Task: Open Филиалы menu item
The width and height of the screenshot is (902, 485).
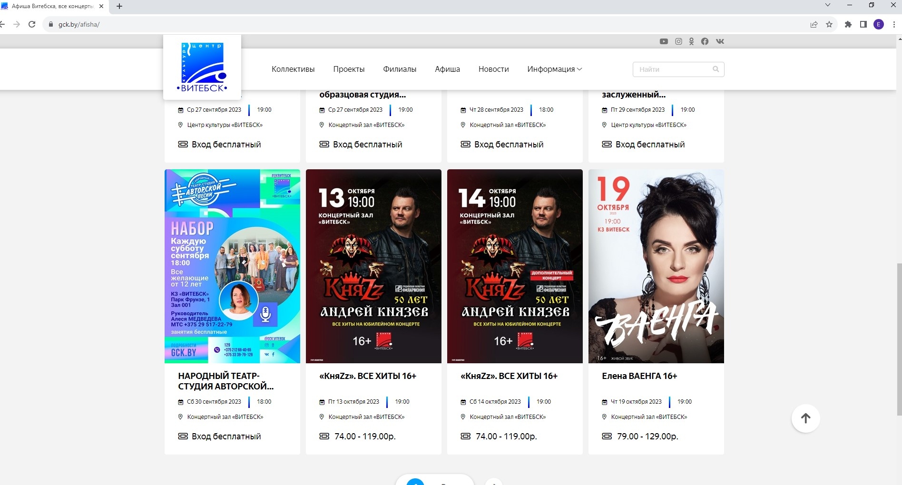Action: [x=400, y=69]
